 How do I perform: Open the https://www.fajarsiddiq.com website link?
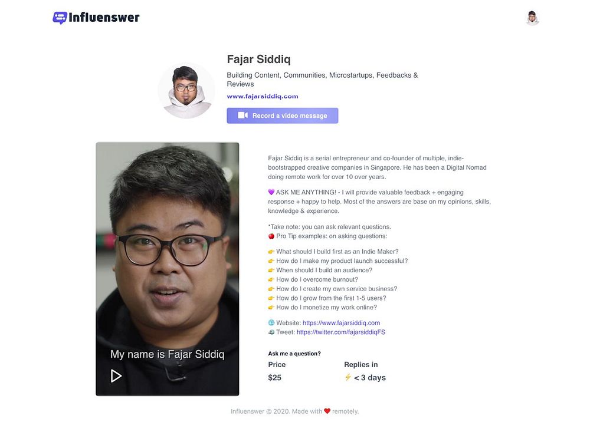[341, 323]
